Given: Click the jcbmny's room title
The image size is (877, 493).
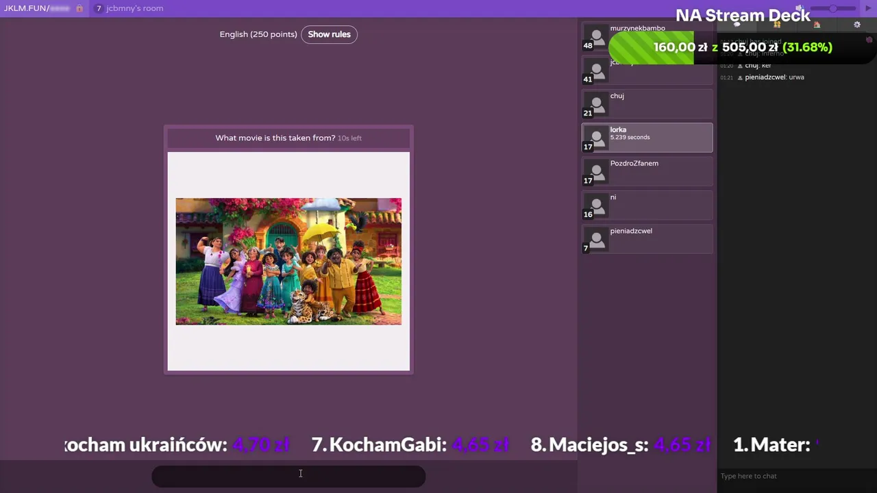Looking at the screenshot, I should [134, 8].
